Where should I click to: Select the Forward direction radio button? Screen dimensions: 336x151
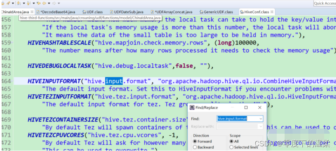(x=195, y=142)
